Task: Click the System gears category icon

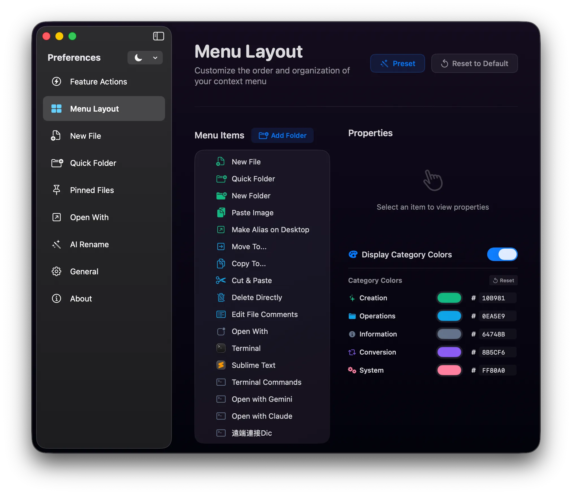Action: pos(352,370)
